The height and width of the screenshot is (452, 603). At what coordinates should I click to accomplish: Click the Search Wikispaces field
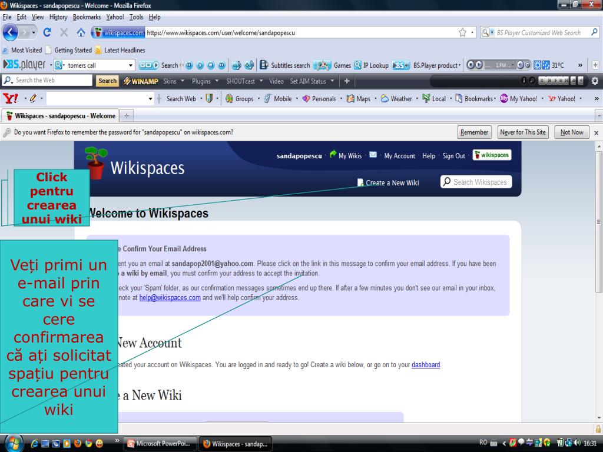pyautogui.click(x=476, y=182)
